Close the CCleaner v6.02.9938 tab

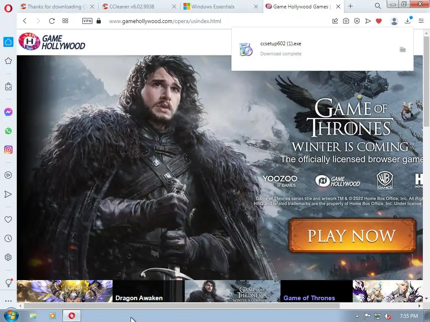(x=174, y=6)
